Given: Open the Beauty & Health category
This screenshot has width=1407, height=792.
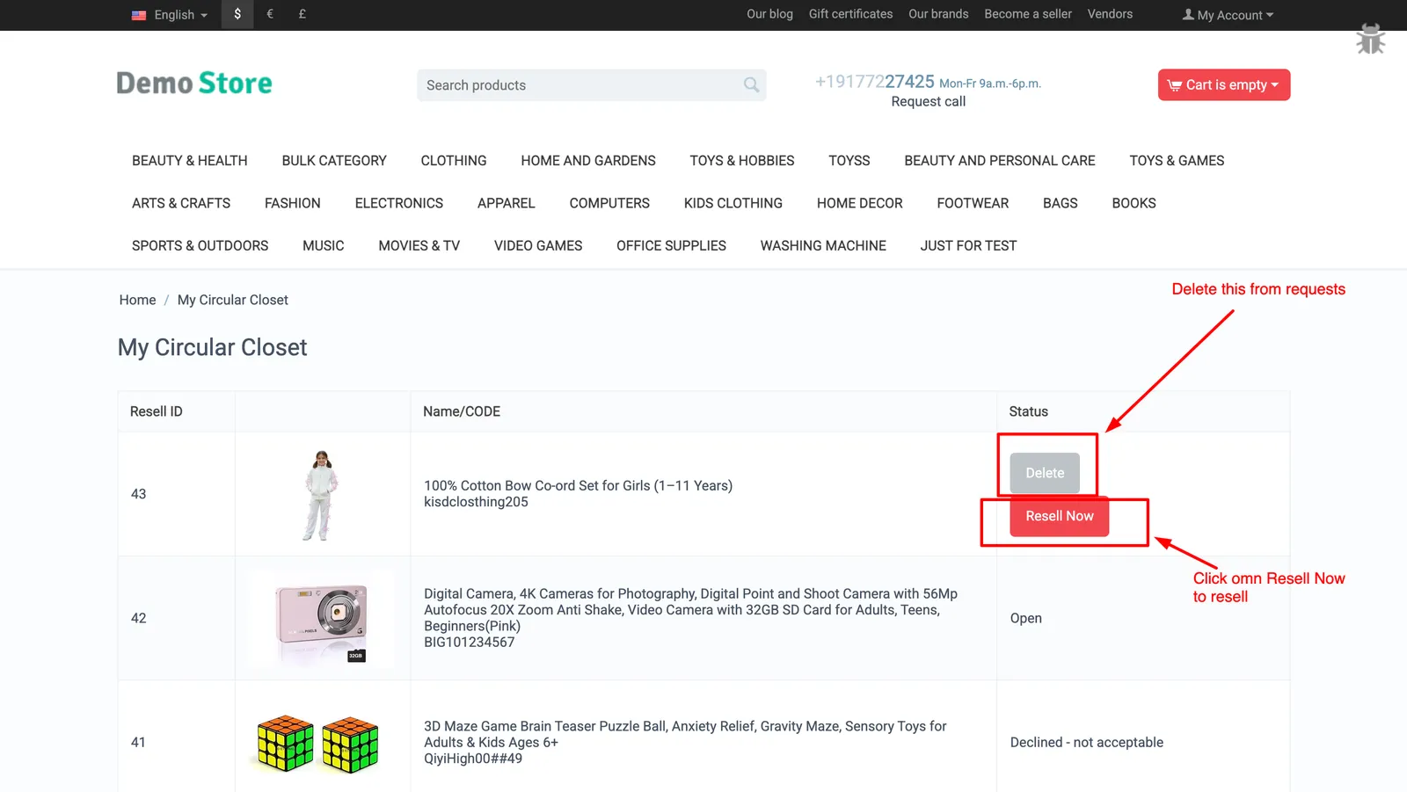Looking at the screenshot, I should [x=190, y=161].
